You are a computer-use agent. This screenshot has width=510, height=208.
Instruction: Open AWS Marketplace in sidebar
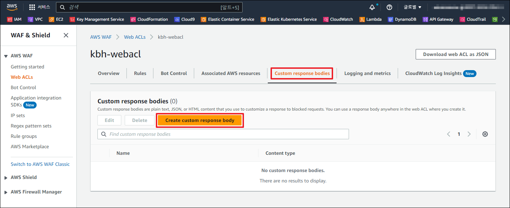pos(30,146)
